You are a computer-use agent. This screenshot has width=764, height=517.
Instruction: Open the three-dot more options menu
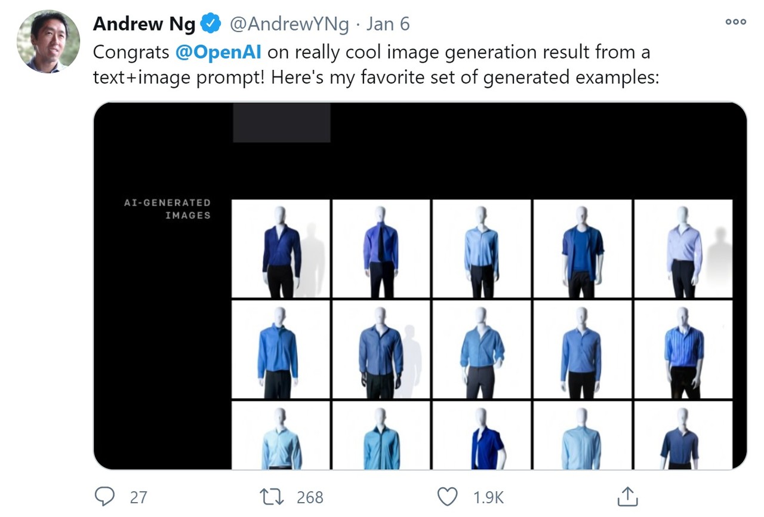point(735,22)
